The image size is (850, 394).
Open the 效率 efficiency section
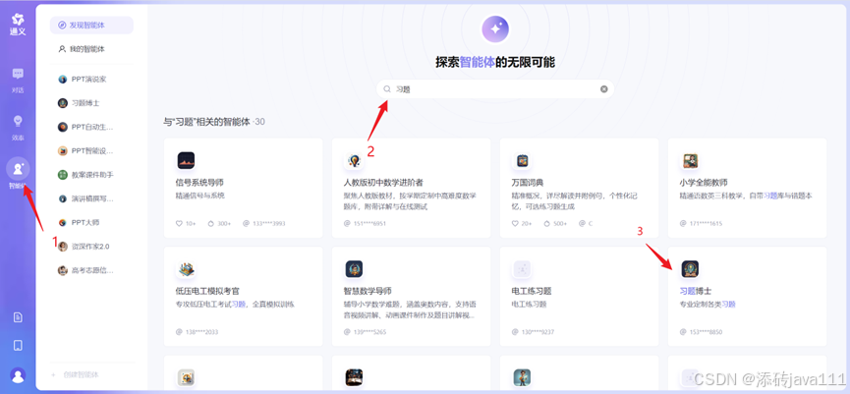pos(18,128)
